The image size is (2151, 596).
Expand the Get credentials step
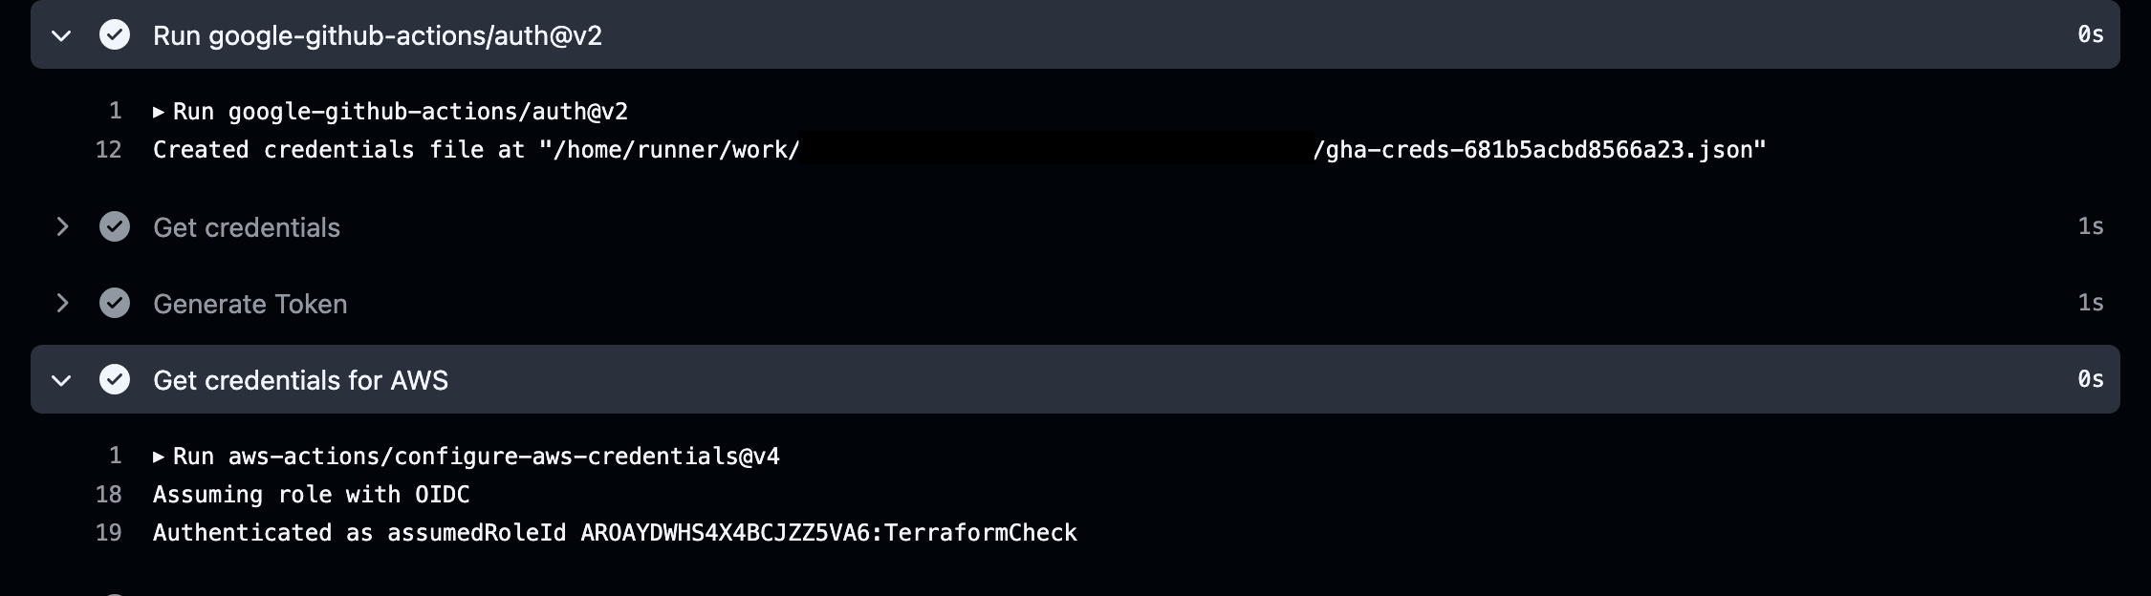click(x=61, y=227)
